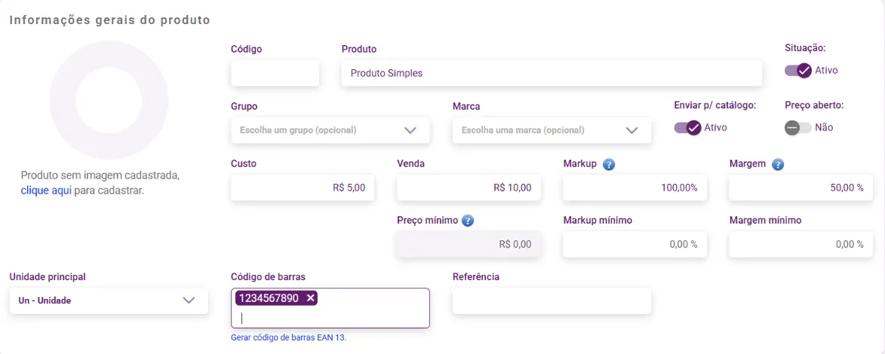Screen dimensions: 885x354
Task: Click the Venda field R$ 10,00
Action: [x=469, y=188]
